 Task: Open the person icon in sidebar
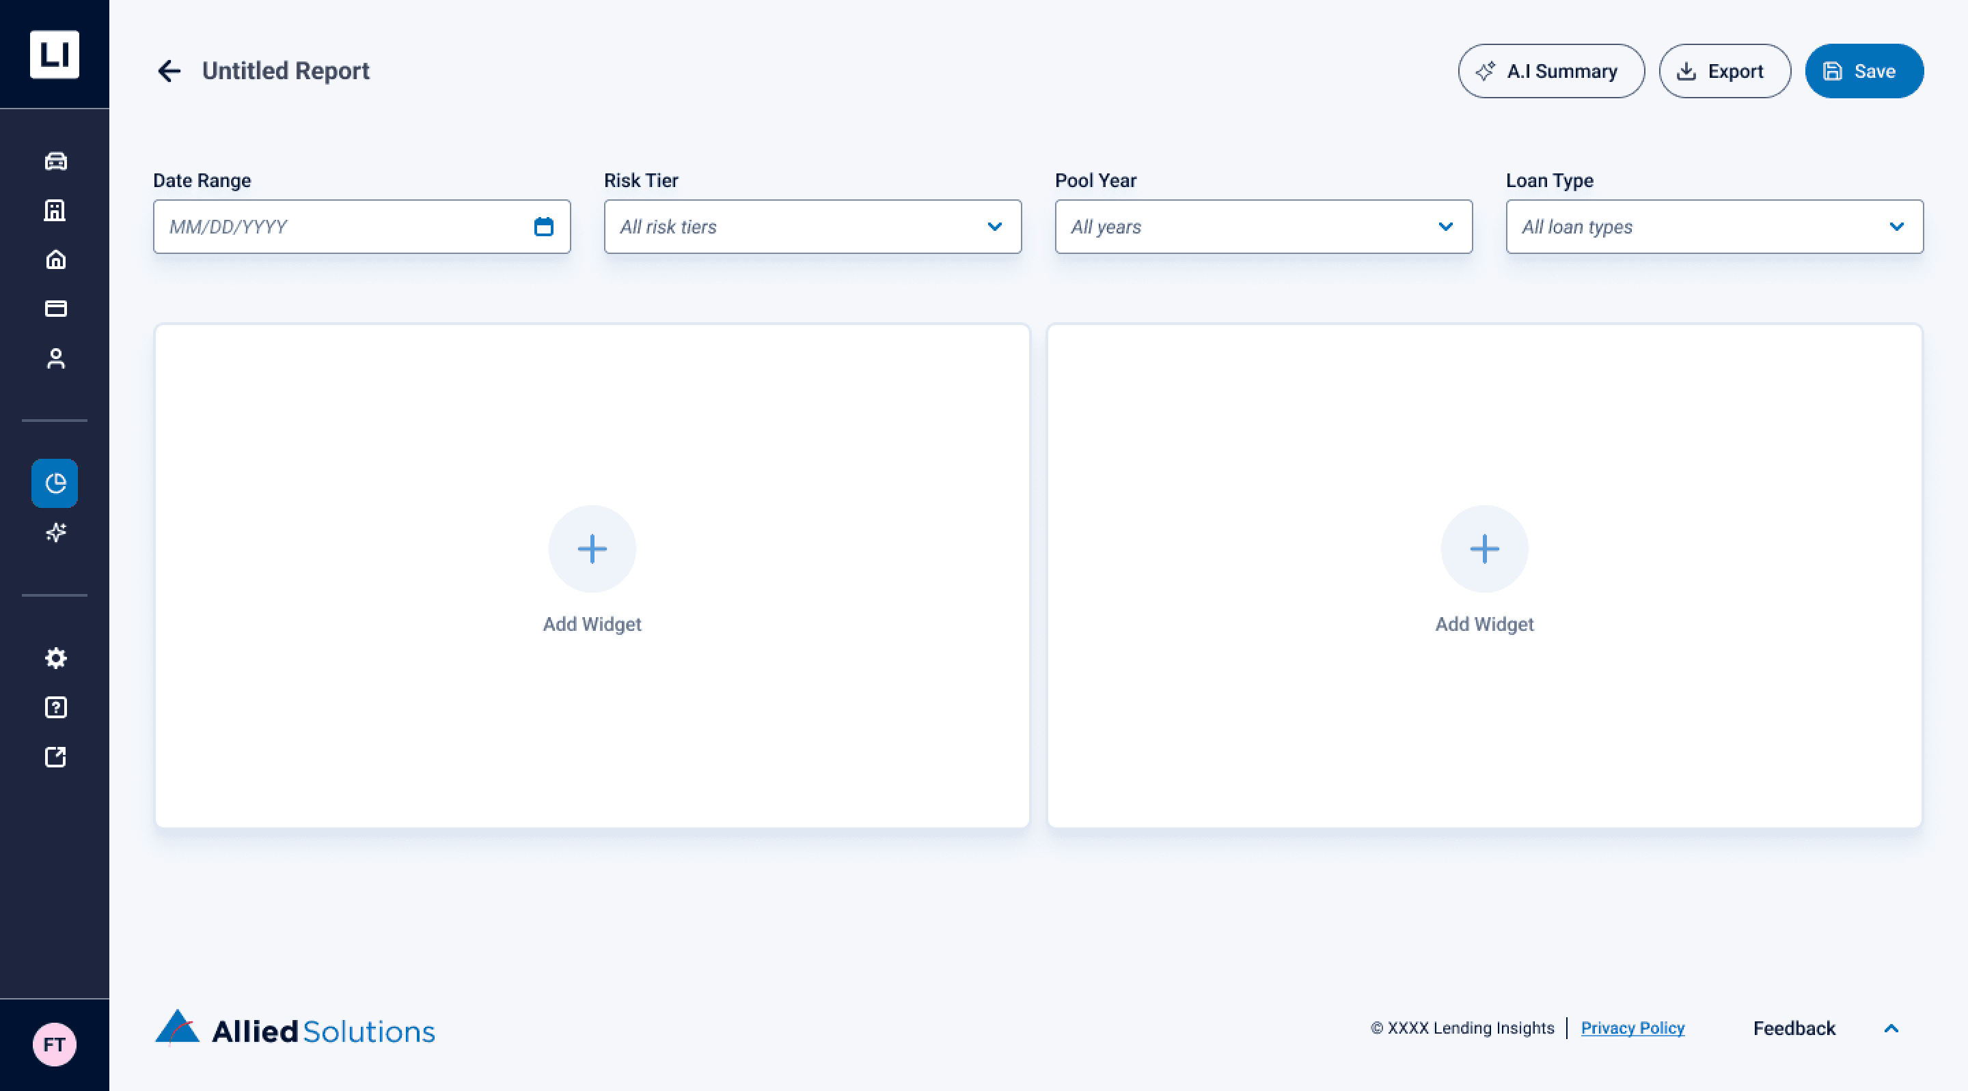click(55, 358)
